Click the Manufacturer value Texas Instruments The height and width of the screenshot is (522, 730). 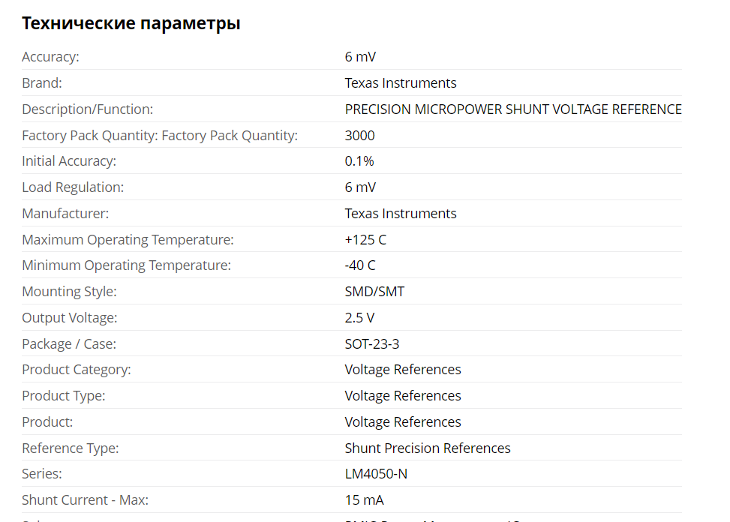[401, 214]
